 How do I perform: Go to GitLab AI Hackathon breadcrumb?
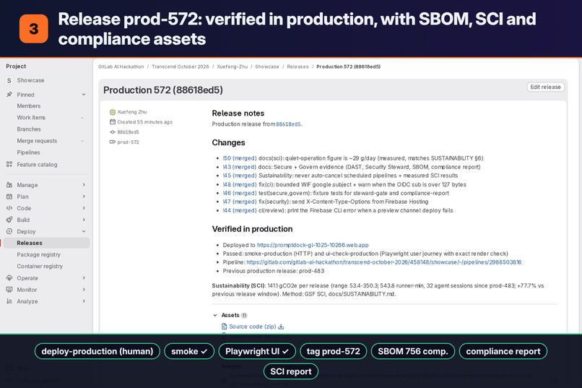click(x=121, y=66)
